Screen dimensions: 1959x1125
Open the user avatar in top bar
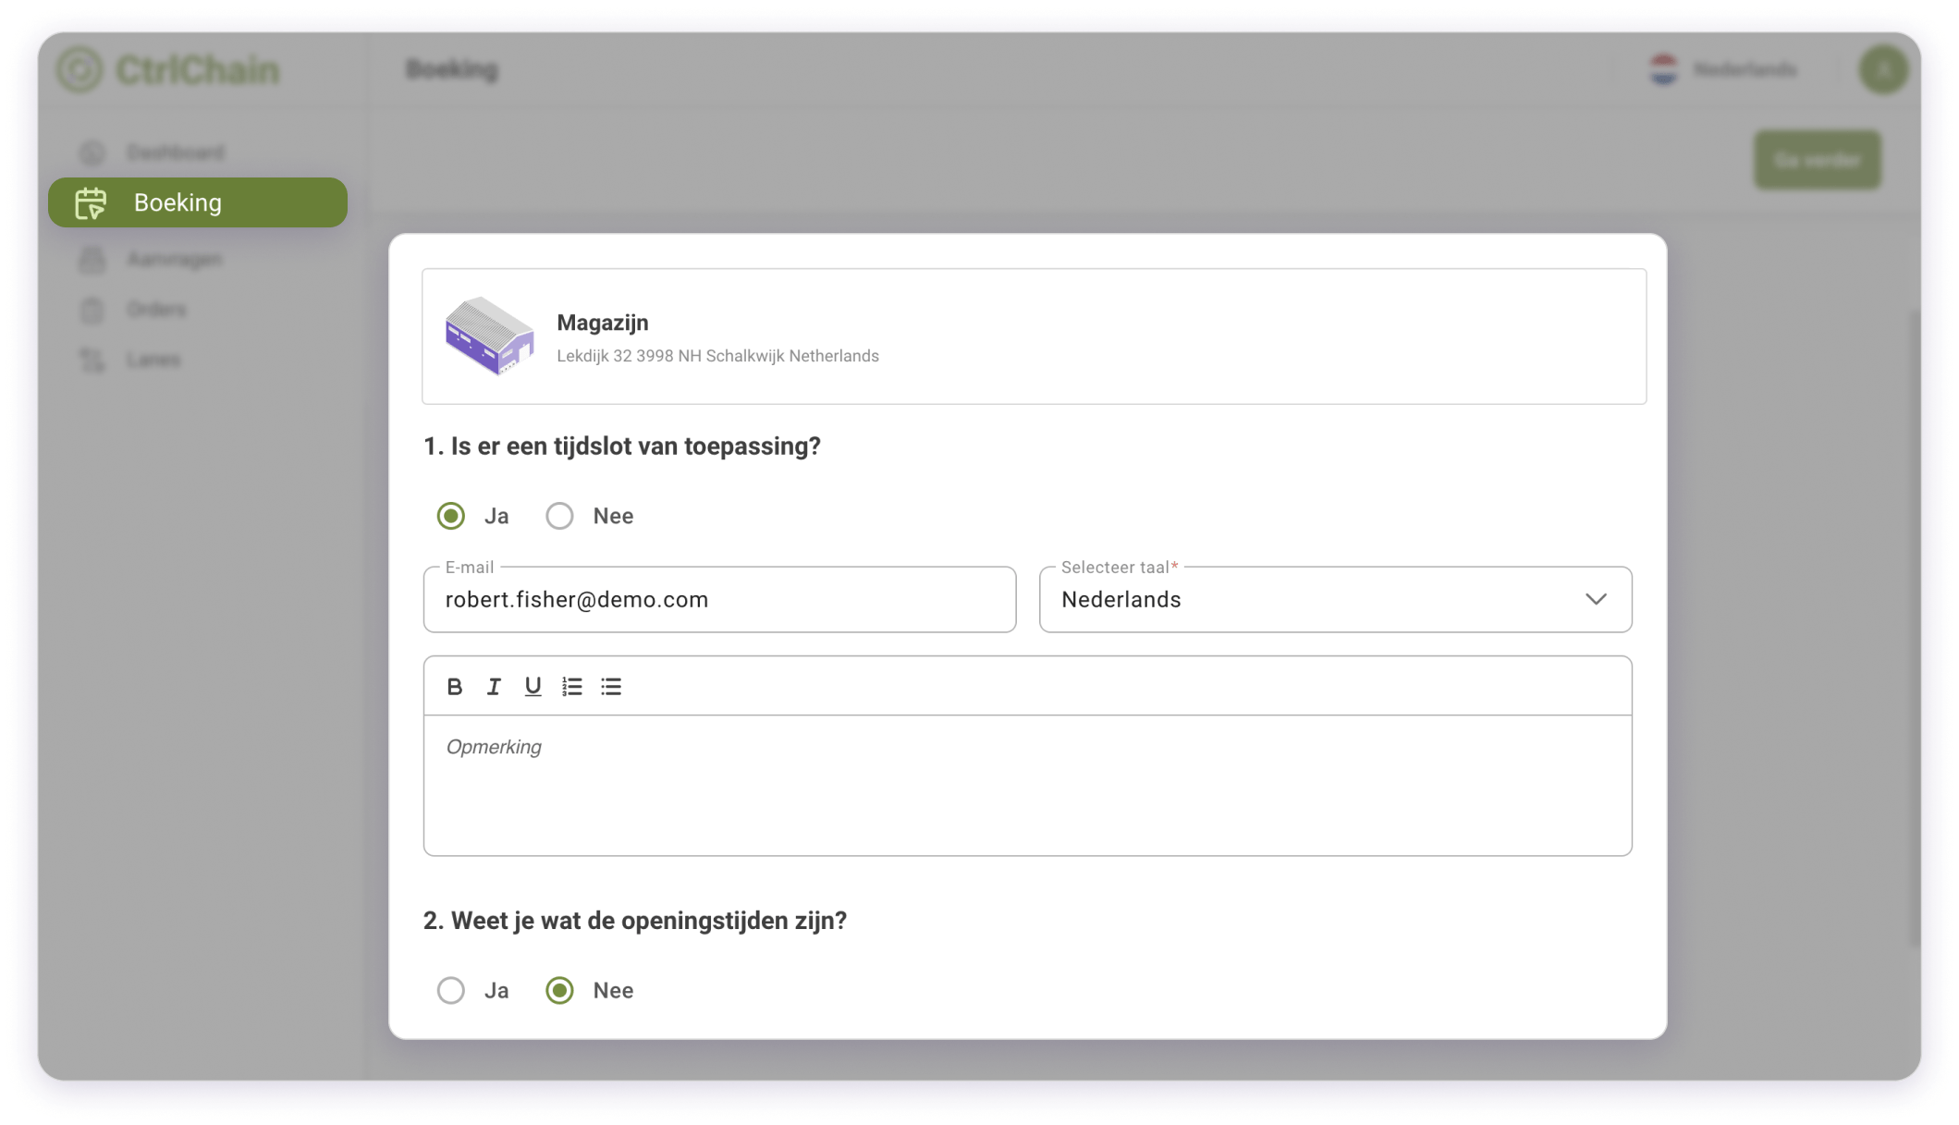pos(1883,69)
